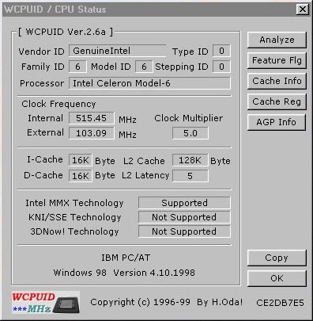
Task: Close the WCPUID CPU Status window
Action: (x=303, y=10)
